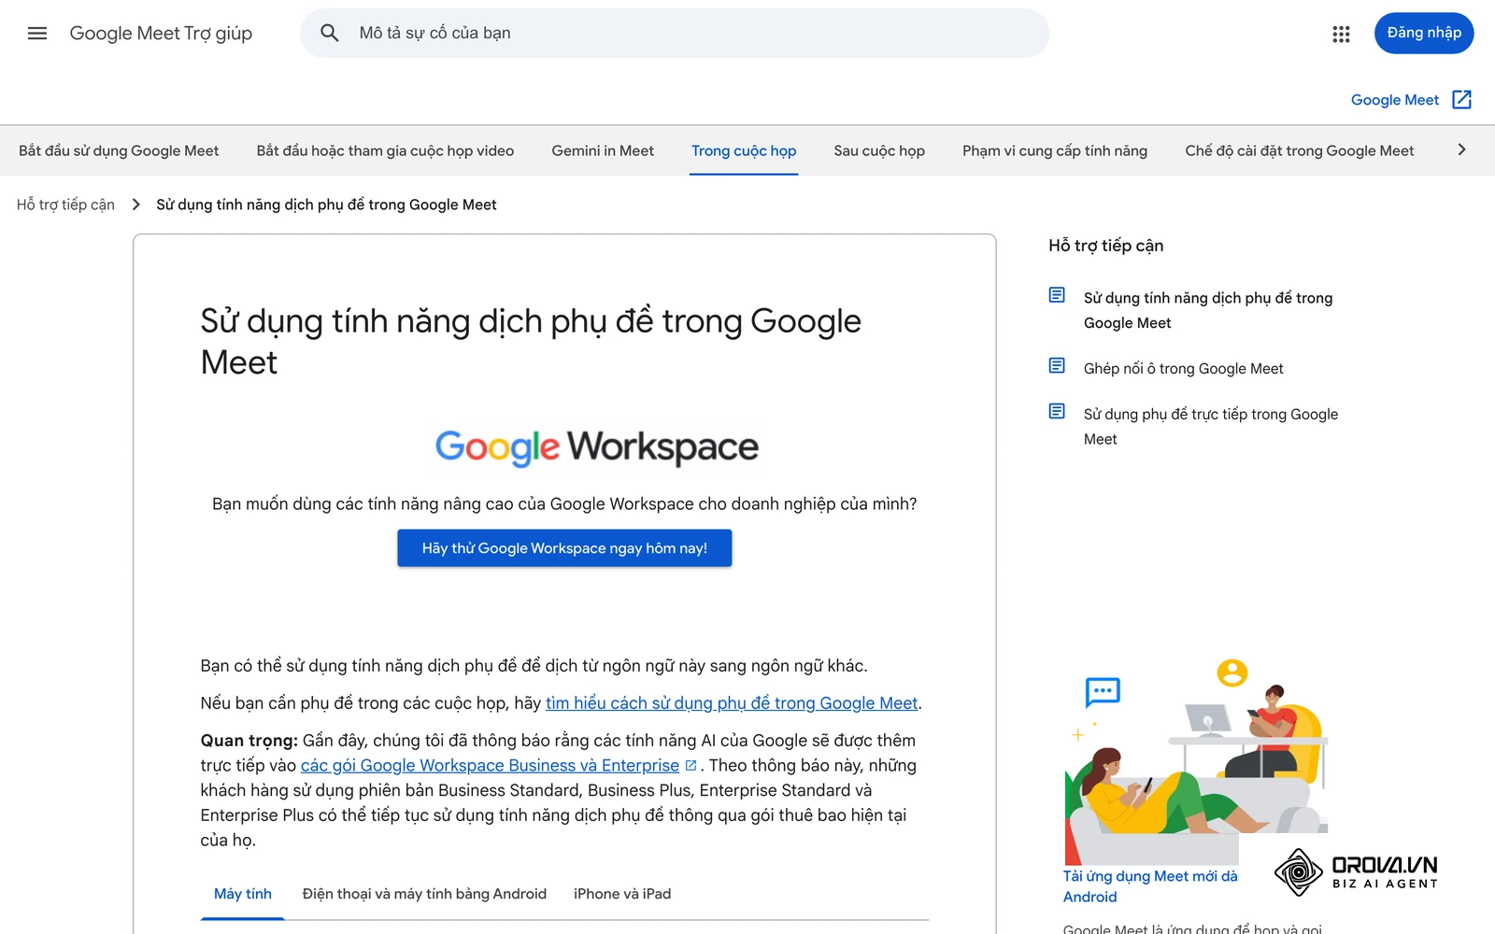Click 'Hãy thử Google Workspace ngay hôm nay!' button

click(x=564, y=548)
